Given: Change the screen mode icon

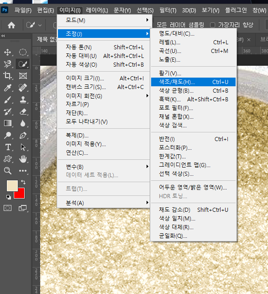Looking at the screenshot, I should [x=22, y=208].
